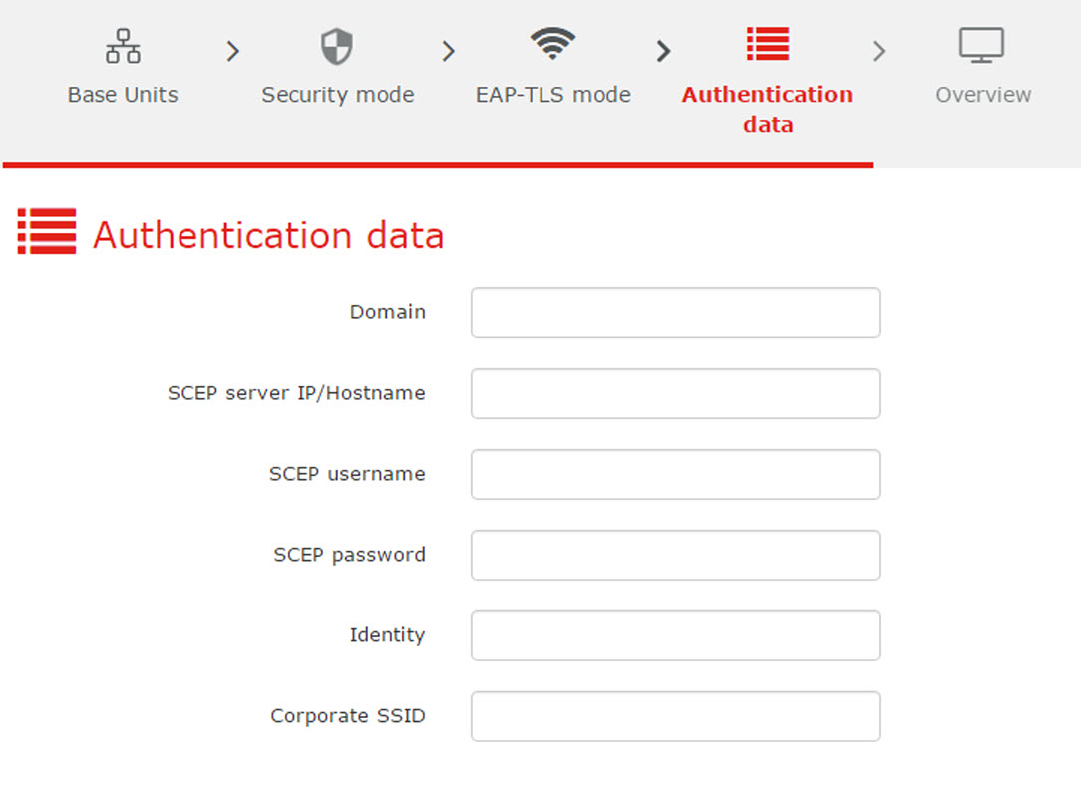Click chevron before the Overview step

pyautogui.click(x=879, y=51)
